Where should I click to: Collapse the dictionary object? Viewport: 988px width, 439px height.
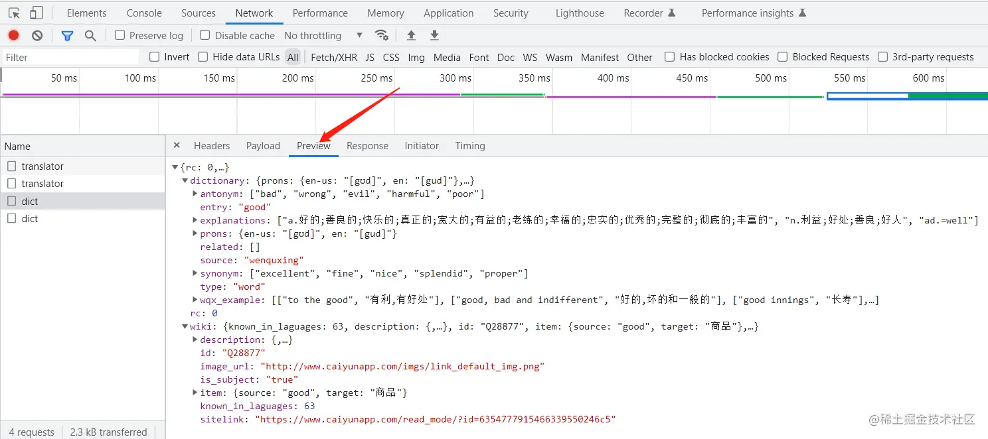click(185, 180)
